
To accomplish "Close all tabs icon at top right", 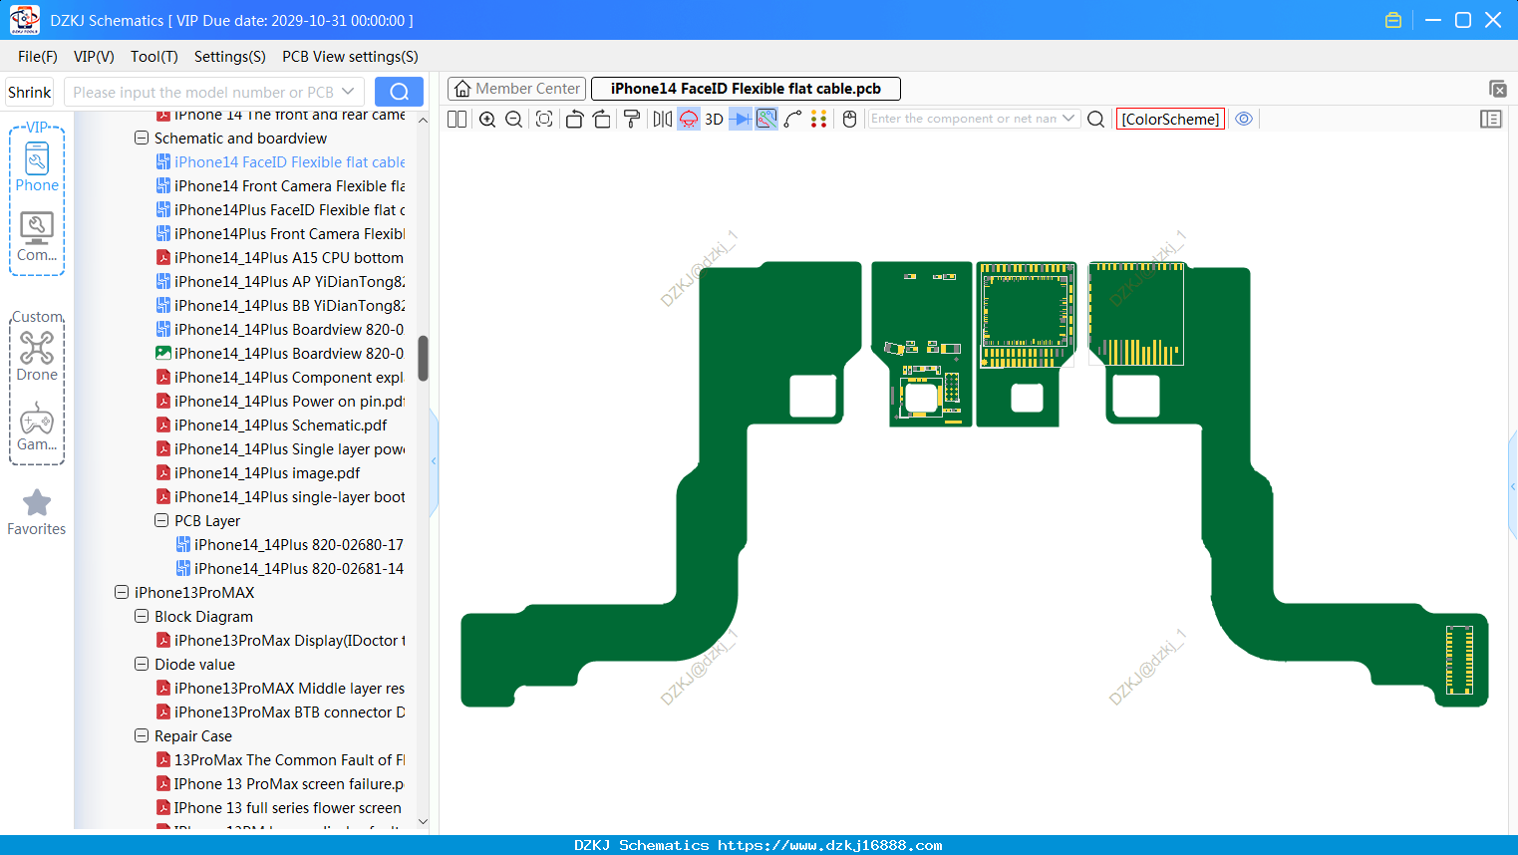I will click(x=1497, y=89).
